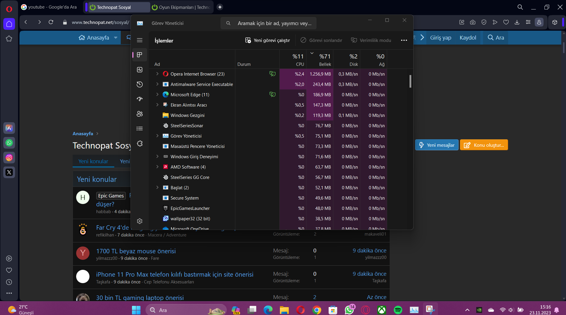Select the Secure System process row

click(x=267, y=198)
